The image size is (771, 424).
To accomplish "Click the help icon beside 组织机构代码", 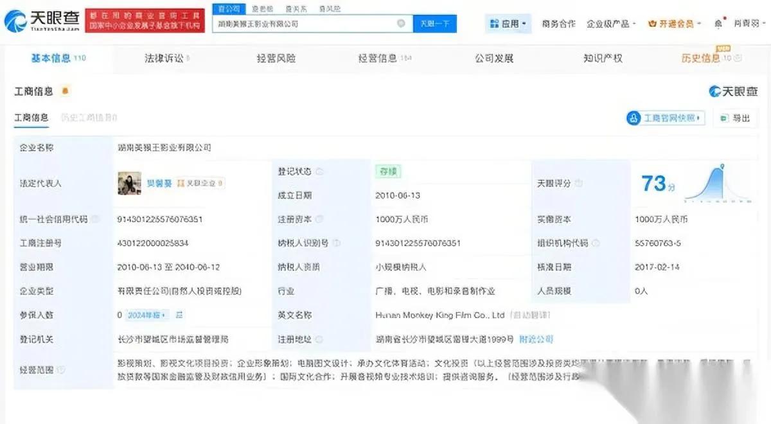I will coord(596,243).
